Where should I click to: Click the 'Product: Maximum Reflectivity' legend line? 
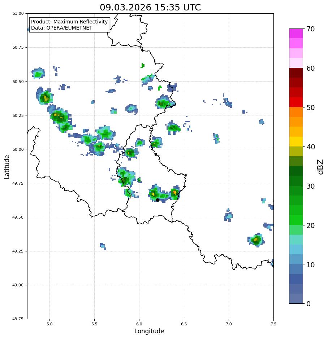click(x=69, y=22)
